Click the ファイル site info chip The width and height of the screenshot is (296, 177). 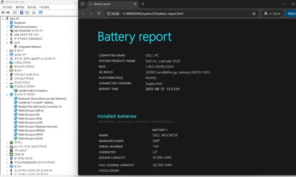click(113, 14)
